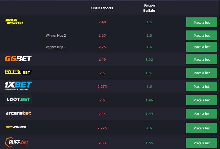Select SBTC Esports odds 2.5 at CyberBet
Screen dimensions: 220x149
point(102,73)
